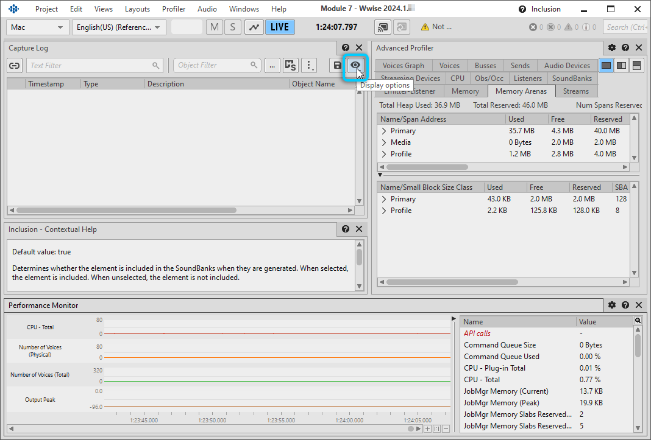Screen dimensions: 651x440
Task: Click the link icon in Capture Log toolbar
Action: (x=15, y=65)
